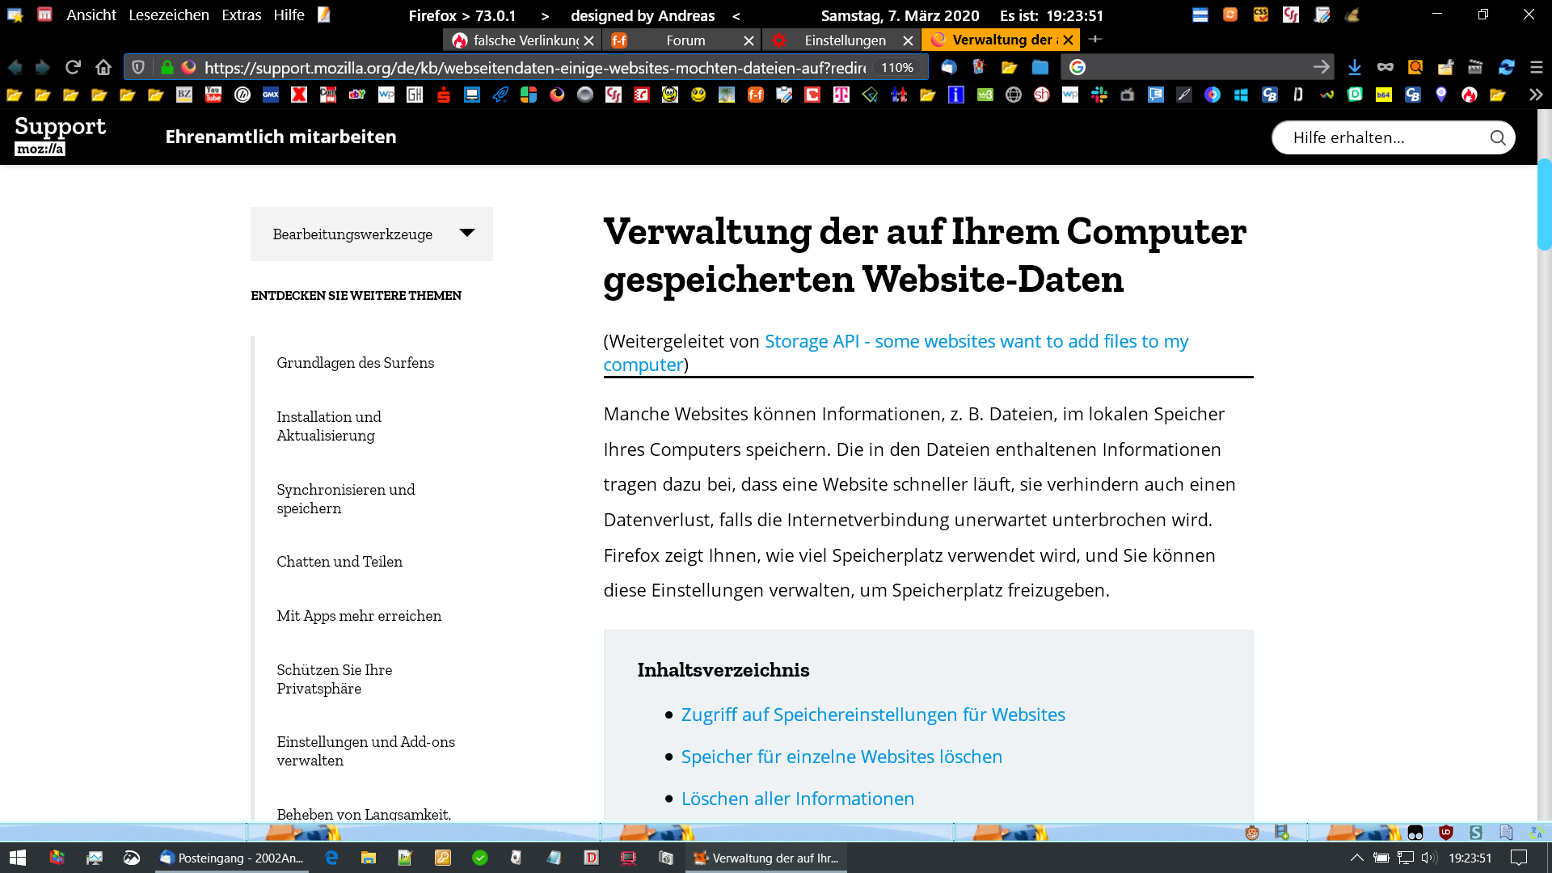Viewport: 1552px width, 873px height.
Task: Go to the Firefox home page
Action: pyautogui.click(x=103, y=67)
